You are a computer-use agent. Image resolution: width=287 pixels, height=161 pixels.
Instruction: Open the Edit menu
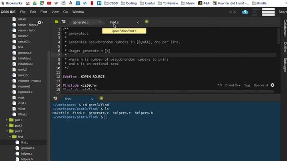[33, 12]
